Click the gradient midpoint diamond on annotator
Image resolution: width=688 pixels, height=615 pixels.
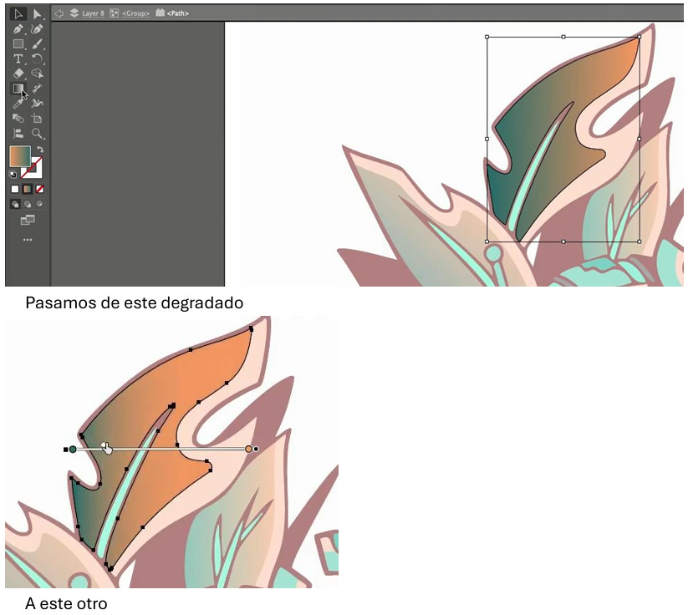(104, 445)
